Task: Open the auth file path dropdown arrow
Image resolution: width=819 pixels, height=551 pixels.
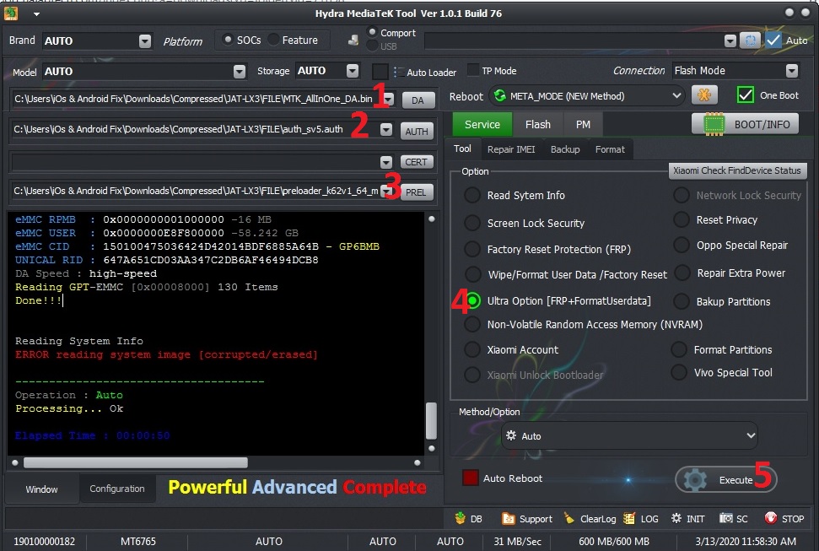Action: point(386,130)
